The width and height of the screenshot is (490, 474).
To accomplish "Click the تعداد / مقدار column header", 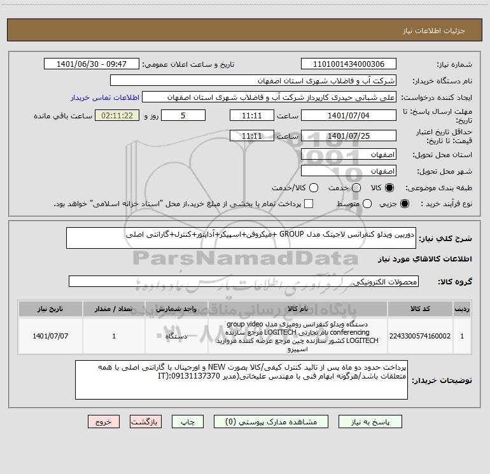I will coord(114,309).
